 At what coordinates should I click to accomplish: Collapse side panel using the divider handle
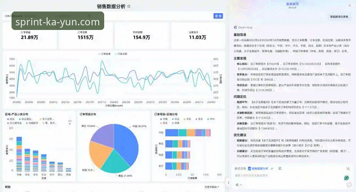[x=228, y=182]
